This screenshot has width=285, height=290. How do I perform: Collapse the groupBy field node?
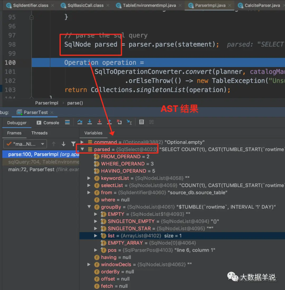[89, 207]
